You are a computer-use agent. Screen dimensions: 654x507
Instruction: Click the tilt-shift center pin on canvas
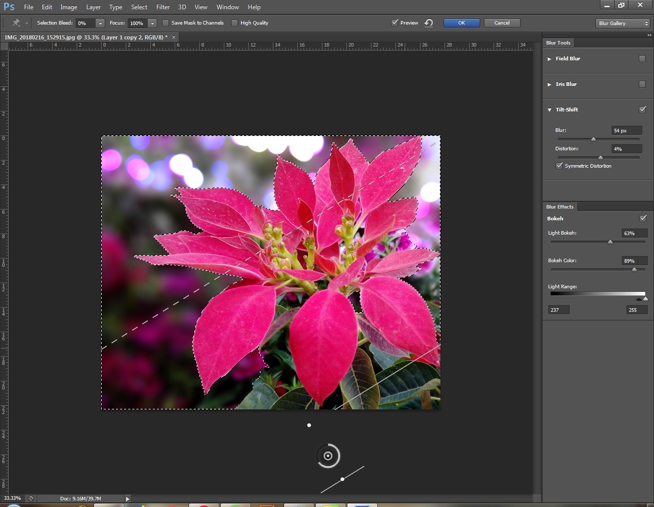(x=328, y=456)
